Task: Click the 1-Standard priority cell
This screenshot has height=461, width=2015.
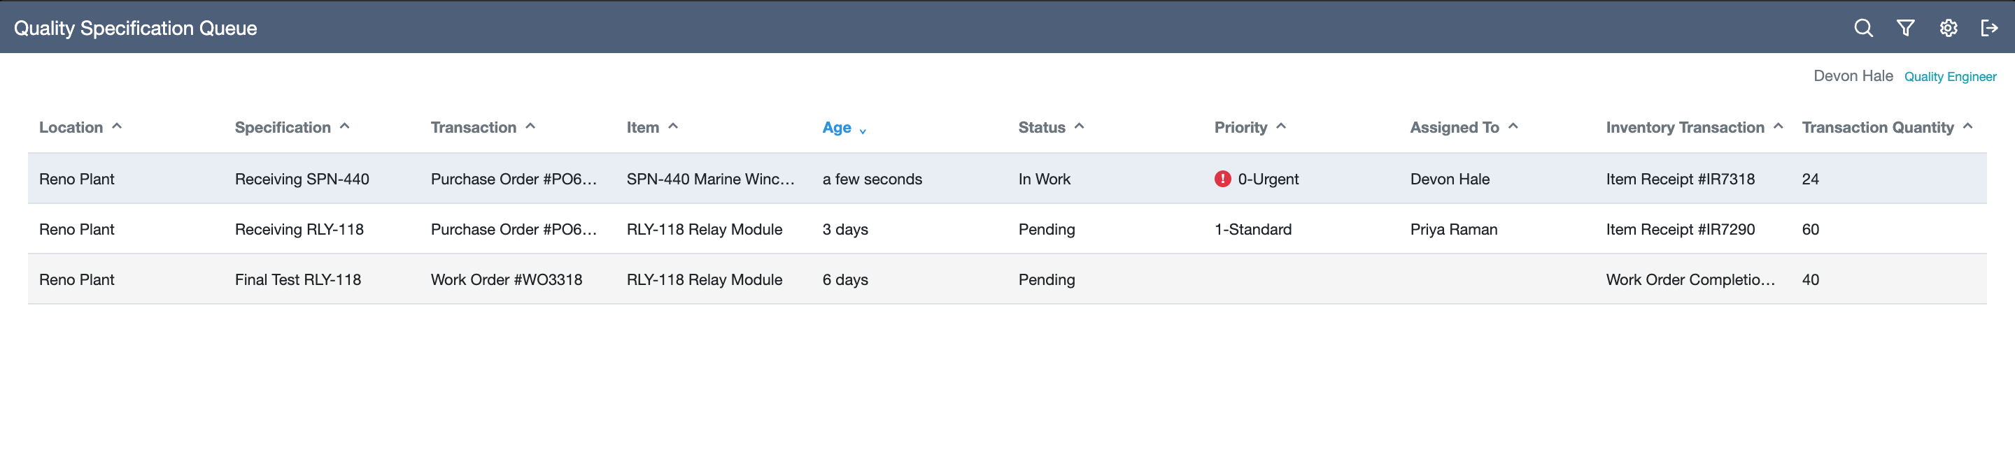Action: [x=1252, y=229]
